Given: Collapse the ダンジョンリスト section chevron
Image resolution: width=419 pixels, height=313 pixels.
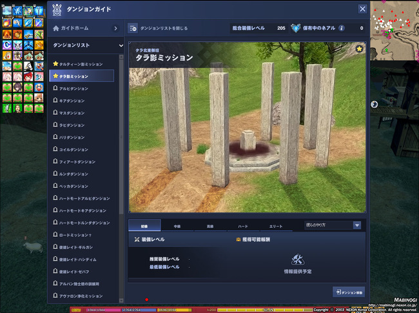Looking at the screenshot, I should [121, 45].
